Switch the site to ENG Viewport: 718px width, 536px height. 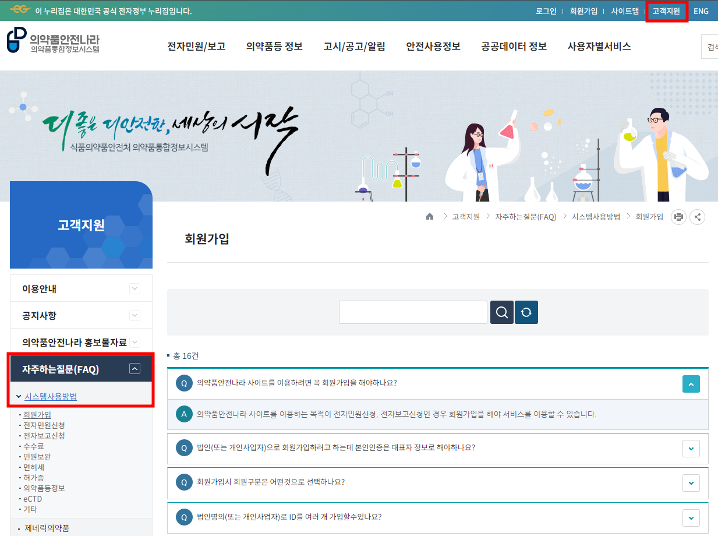coord(701,10)
